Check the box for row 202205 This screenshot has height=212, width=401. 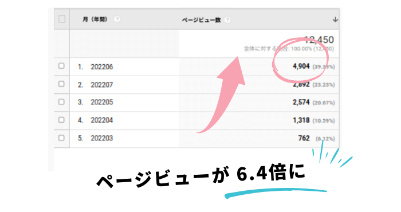(61, 102)
